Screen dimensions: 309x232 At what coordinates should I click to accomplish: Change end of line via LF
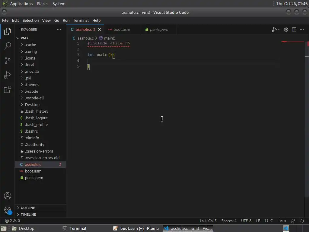point(258,221)
